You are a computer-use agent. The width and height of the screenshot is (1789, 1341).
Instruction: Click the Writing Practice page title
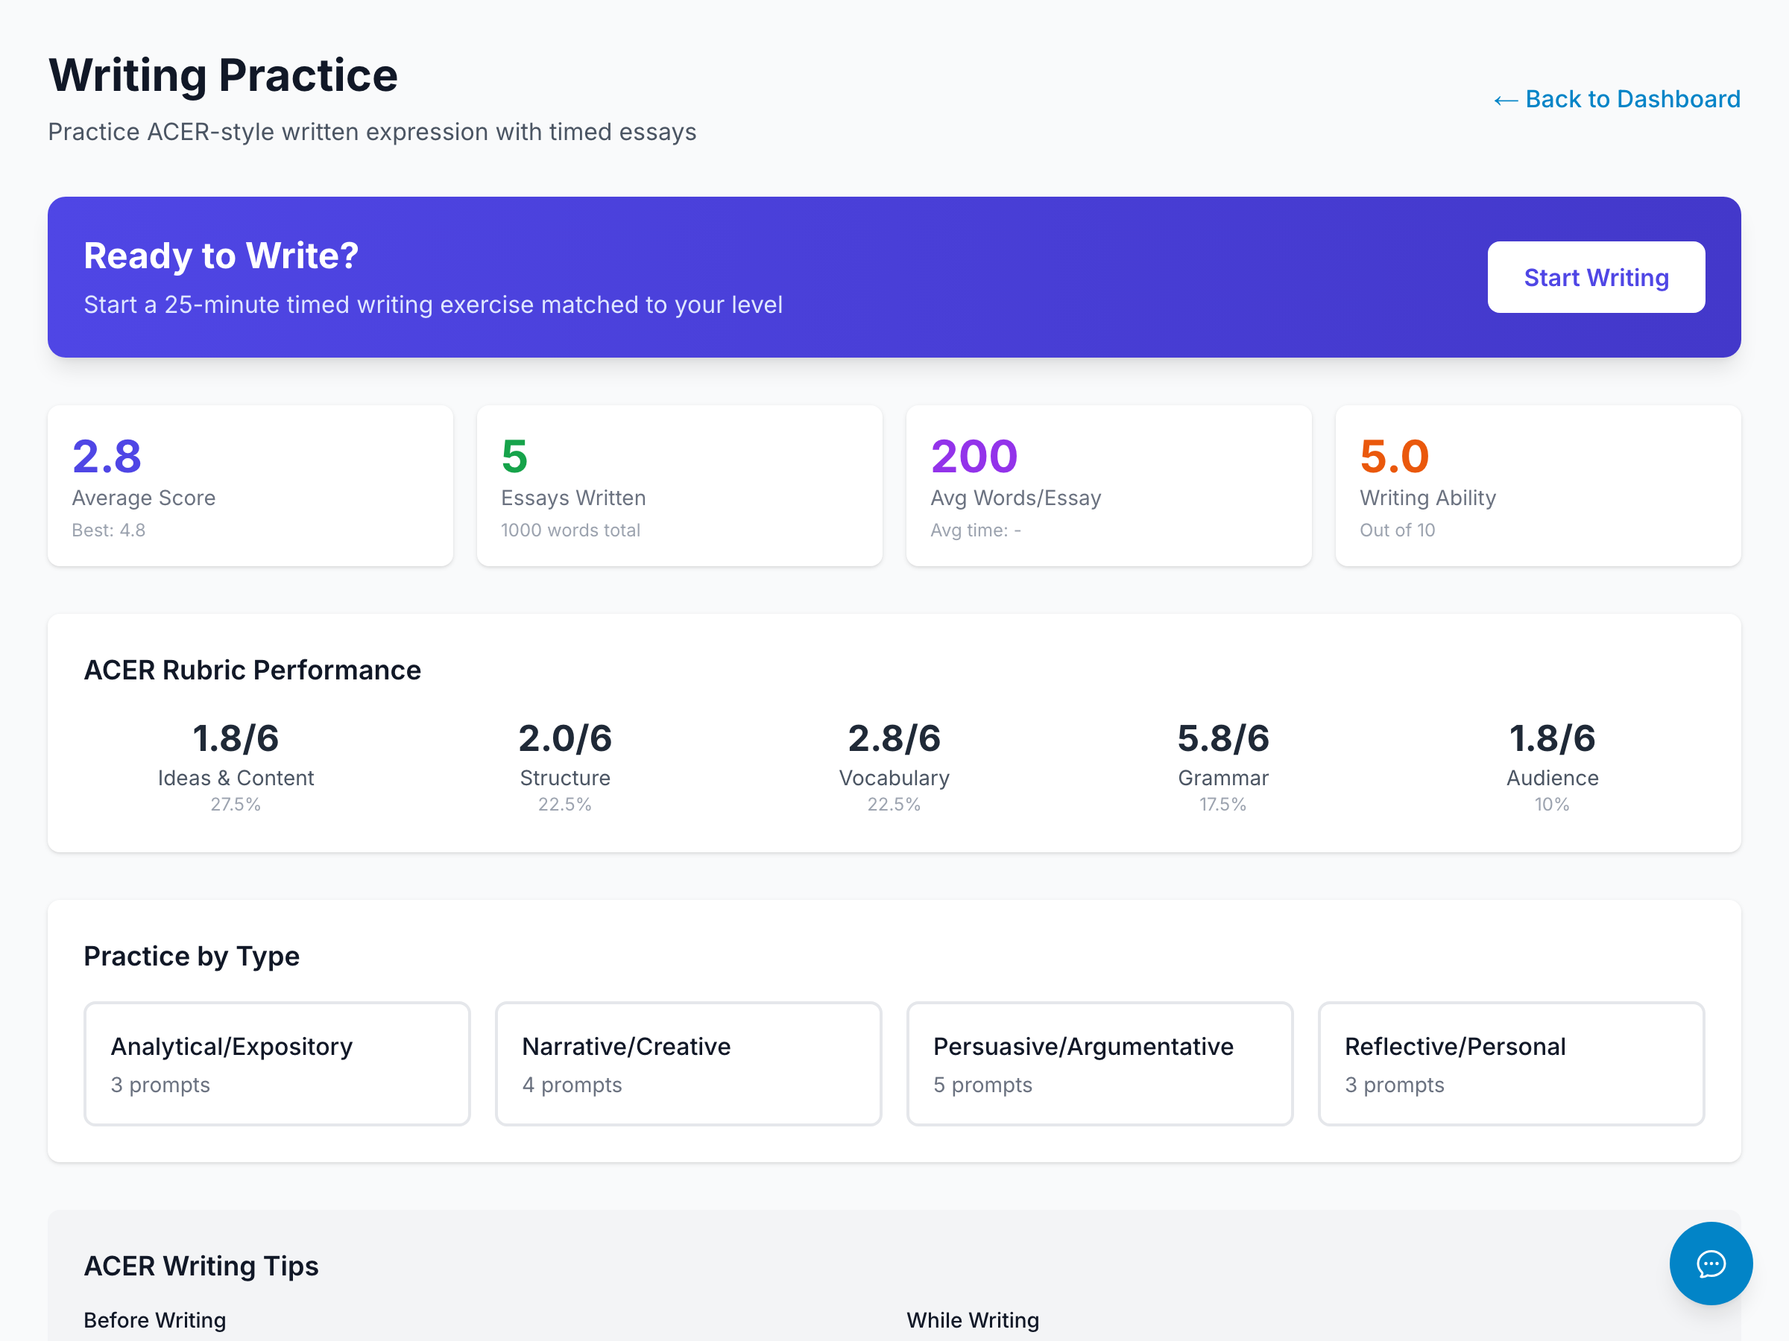point(223,75)
